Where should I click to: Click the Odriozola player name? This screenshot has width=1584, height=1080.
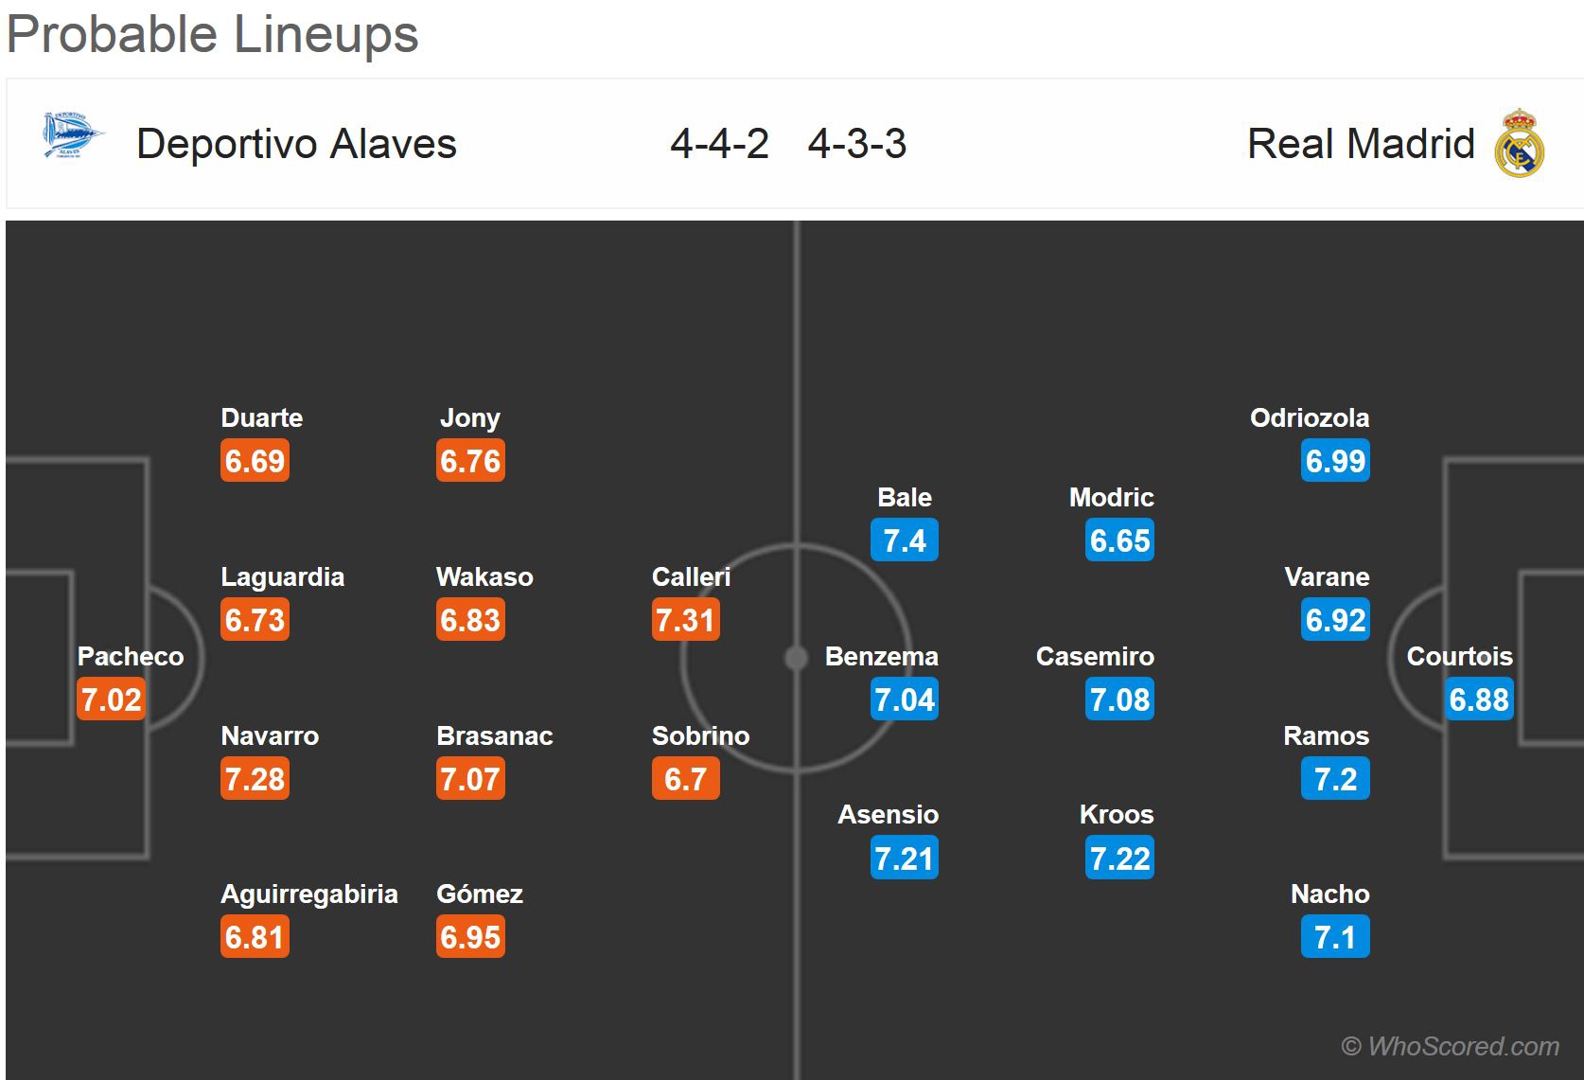(x=1310, y=417)
